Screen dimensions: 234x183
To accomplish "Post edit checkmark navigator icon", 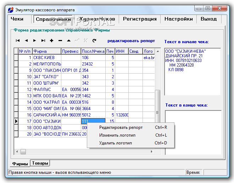I will tap(77, 41).
